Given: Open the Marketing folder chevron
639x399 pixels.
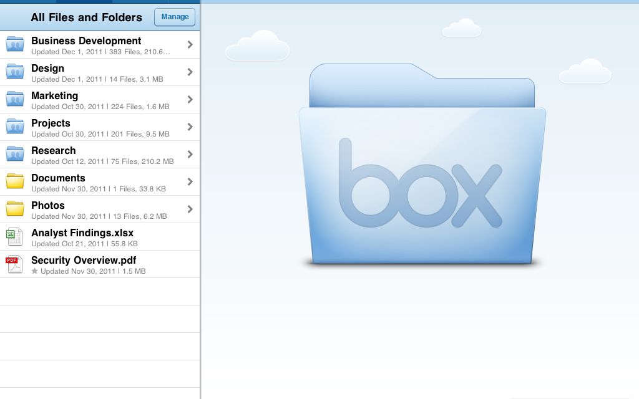Looking at the screenshot, I should (x=190, y=100).
